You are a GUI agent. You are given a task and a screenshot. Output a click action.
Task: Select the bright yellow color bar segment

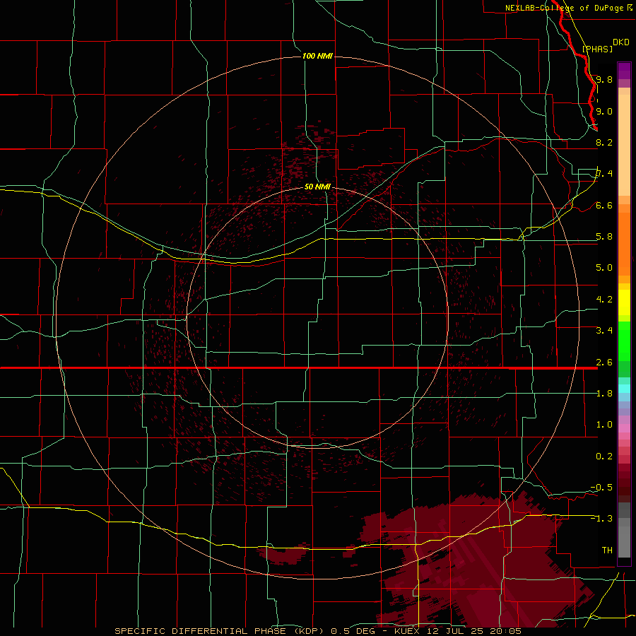pos(624,302)
